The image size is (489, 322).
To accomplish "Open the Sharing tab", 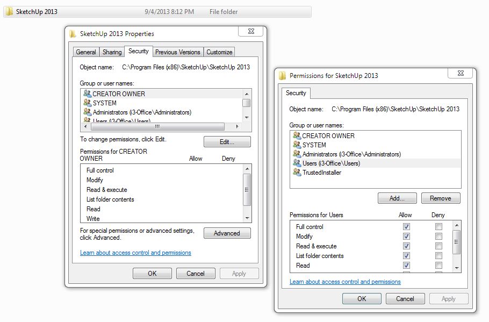I will coord(112,52).
